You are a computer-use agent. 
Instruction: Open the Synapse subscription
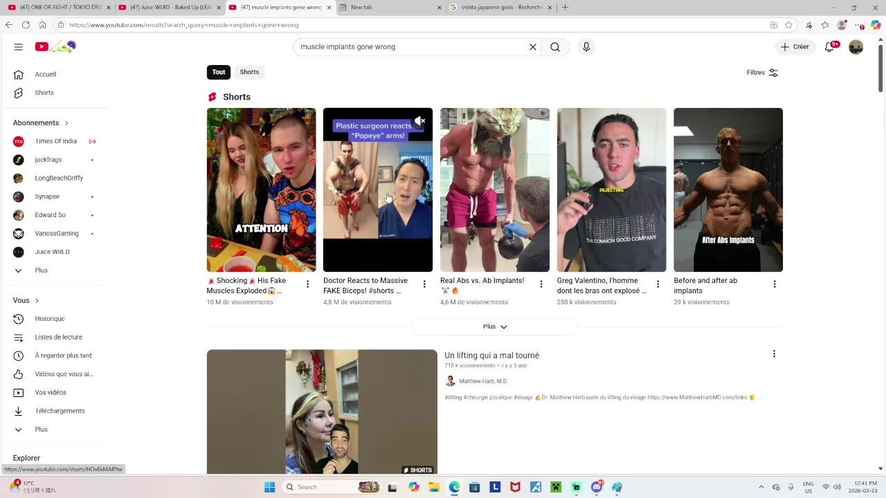47,196
